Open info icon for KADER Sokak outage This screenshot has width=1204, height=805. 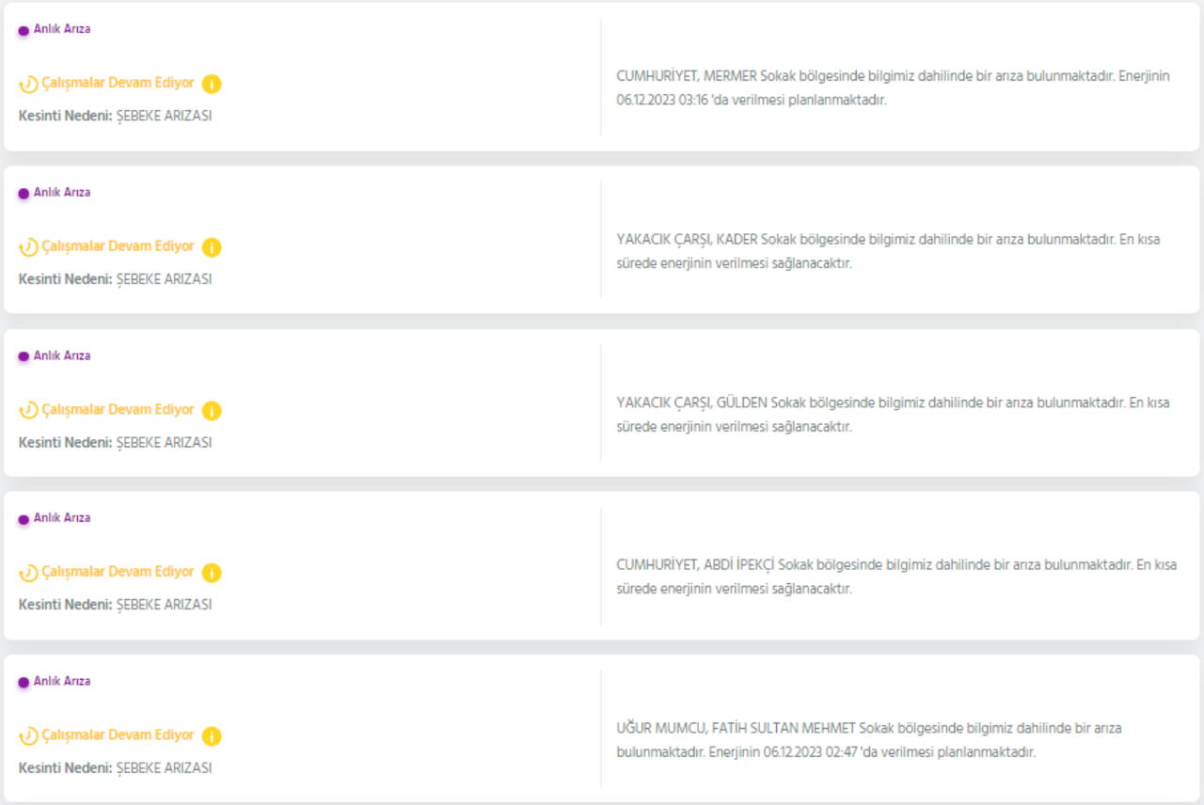click(212, 247)
